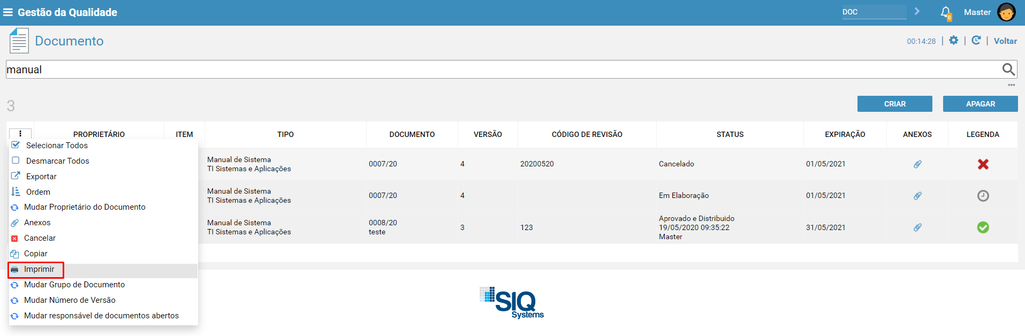Click the CRIAR button
The width and height of the screenshot is (1025, 336).
point(894,104)
